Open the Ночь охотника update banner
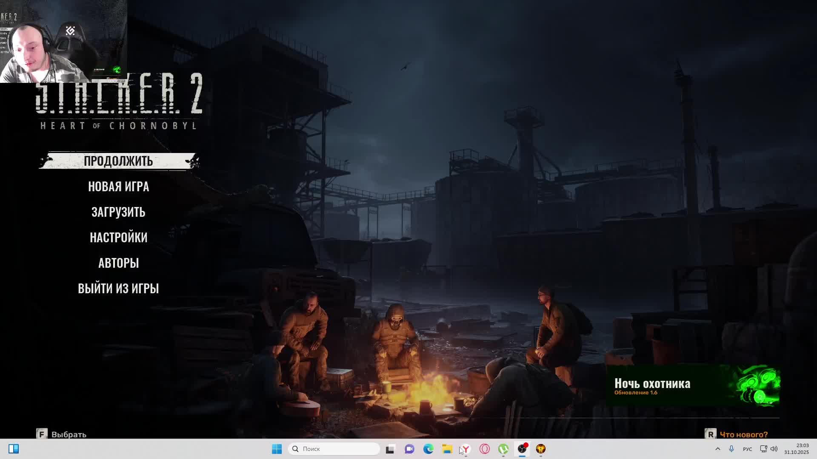The height and width of the screenshot is (459, 817). point(694,386)
